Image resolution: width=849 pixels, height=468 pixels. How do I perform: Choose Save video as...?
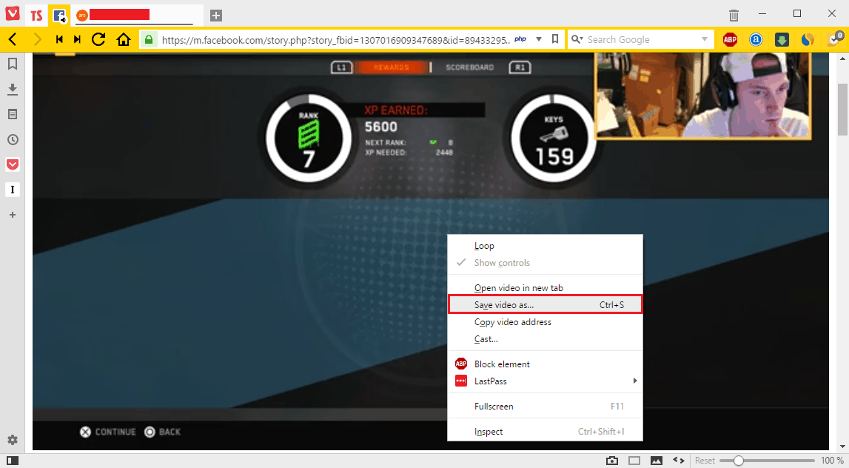[x=546, y=305]
